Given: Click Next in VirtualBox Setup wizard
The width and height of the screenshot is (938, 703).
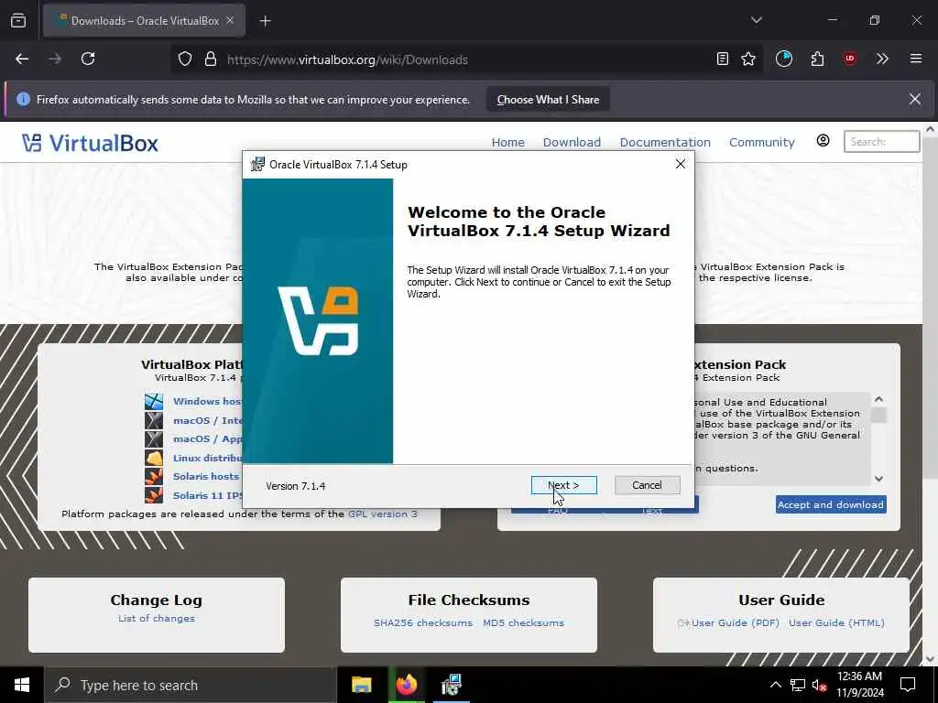Looking at the screenshot, I should (563, 485).
